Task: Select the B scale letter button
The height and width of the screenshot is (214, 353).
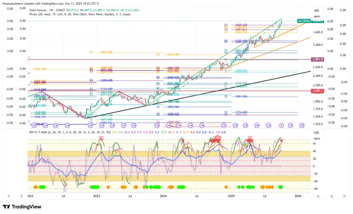Action: (x=331, y=196)
